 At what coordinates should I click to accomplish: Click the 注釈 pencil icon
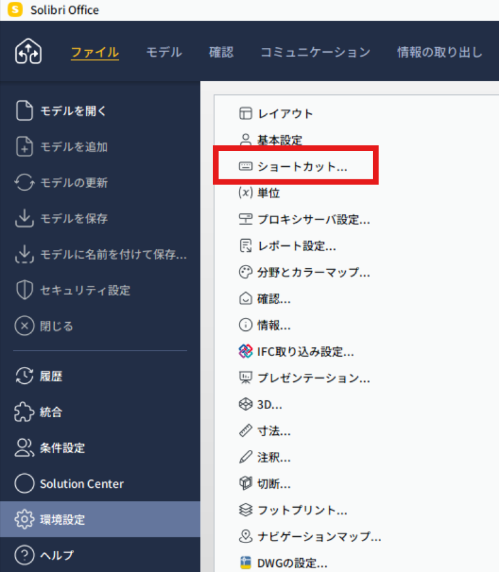[x=246, y=457]
